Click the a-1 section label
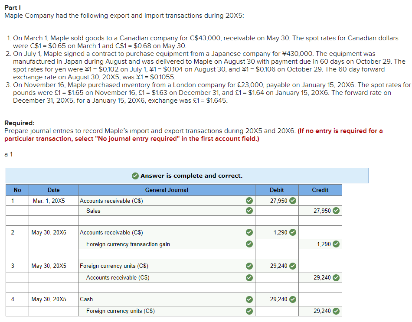Image resolution: width=412 pixels, height=322 pixels. click(7, 156)
